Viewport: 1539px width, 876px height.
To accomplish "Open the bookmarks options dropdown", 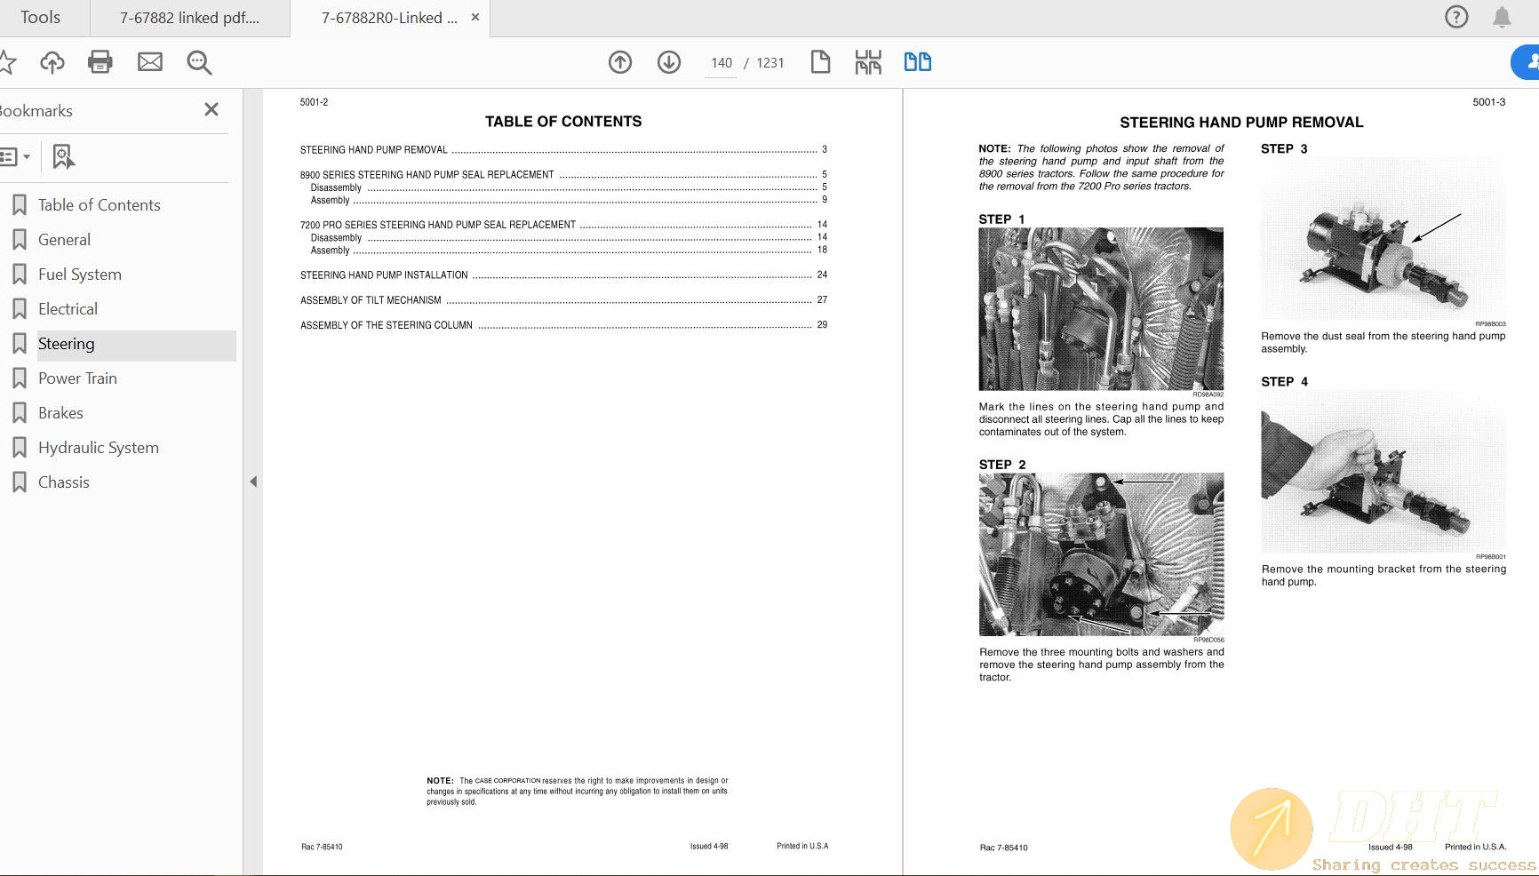I will click(x=16, y=157).
